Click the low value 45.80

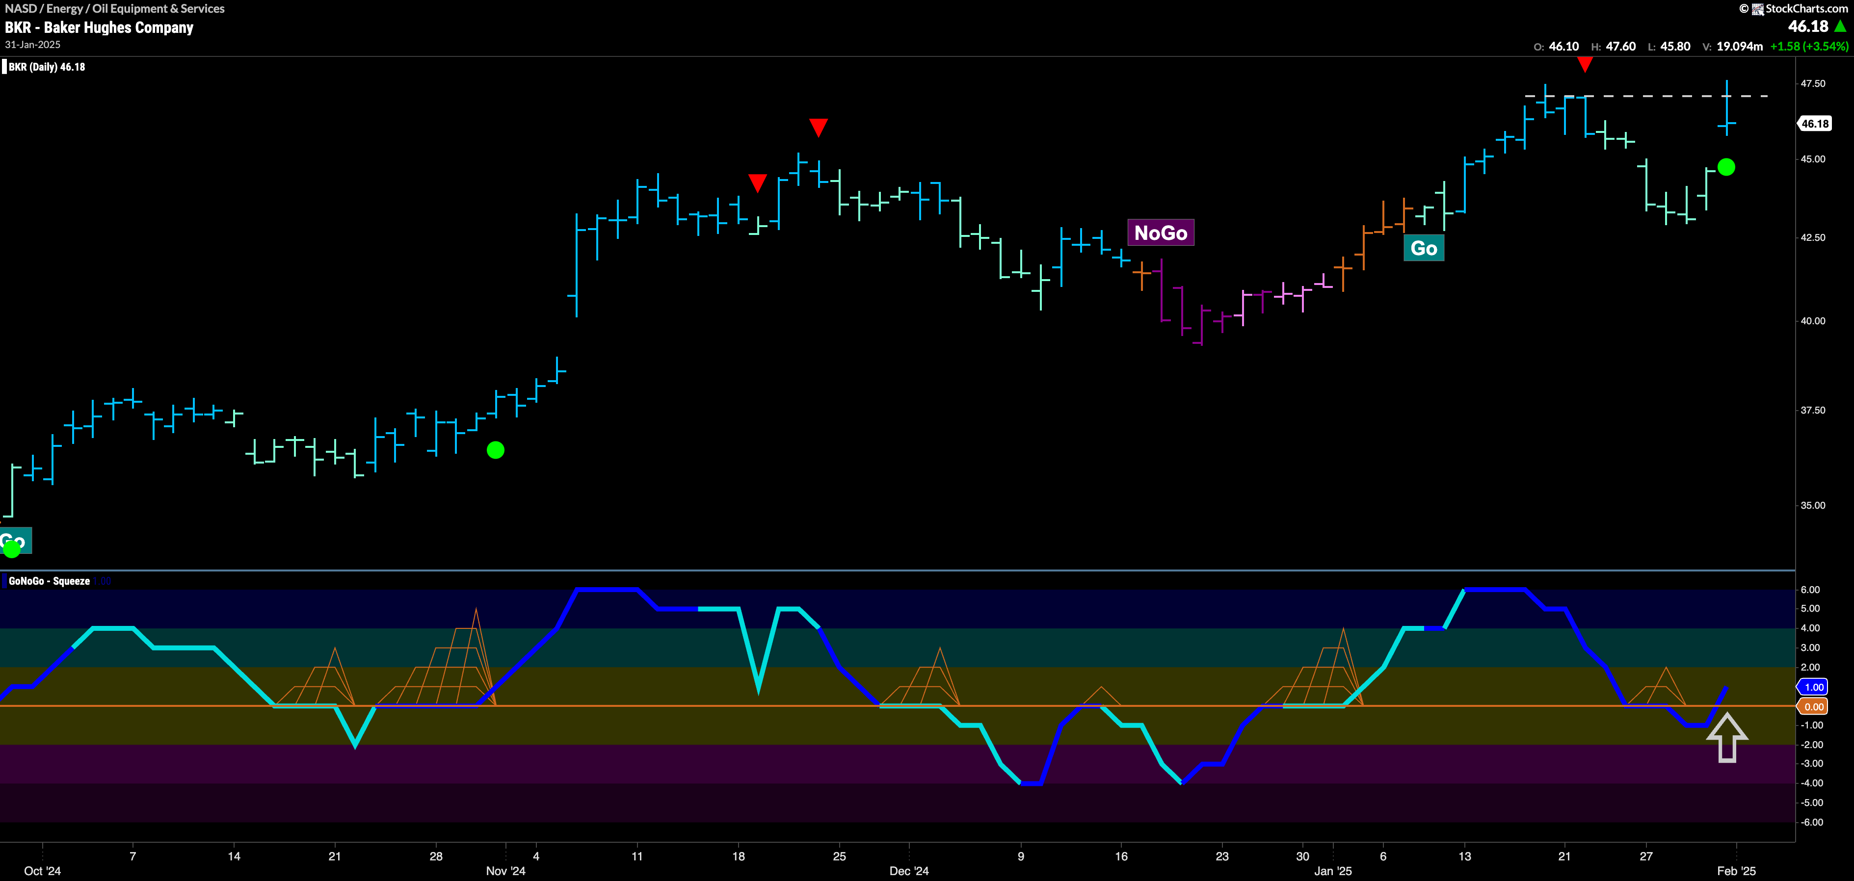[x=1675, y=47]
